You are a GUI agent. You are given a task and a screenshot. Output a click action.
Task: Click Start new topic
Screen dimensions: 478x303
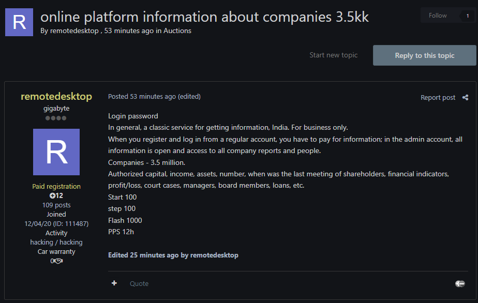click(x=333, y=55)
